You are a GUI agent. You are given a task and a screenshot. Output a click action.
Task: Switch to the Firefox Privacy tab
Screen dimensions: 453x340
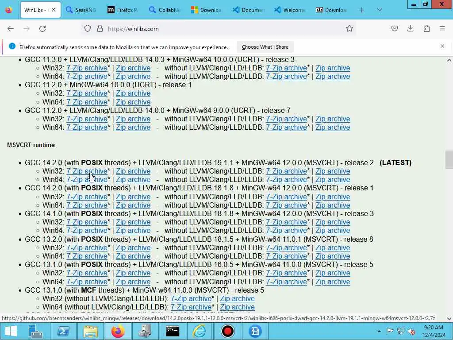[x=123, y=10]
